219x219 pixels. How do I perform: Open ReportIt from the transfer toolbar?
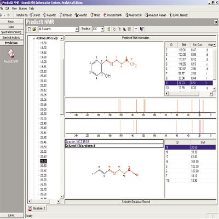click(x=49, y=15)
